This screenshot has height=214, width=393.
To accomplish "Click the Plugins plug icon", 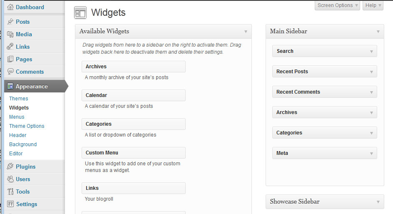I will coord(10,166).
